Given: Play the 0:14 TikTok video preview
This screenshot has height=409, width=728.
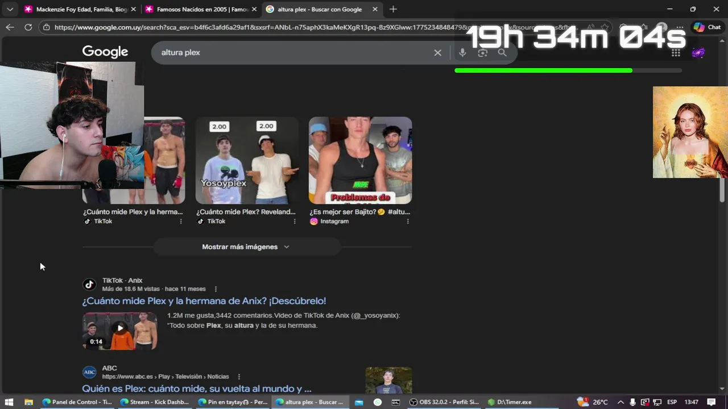Looking at the screenshot, I should pos(120,331).
